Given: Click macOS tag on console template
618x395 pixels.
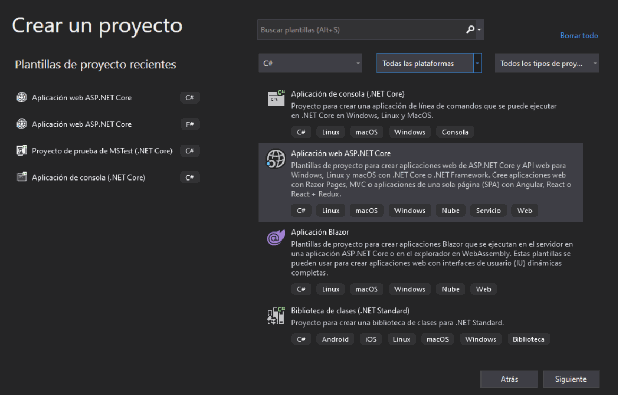Looking at the screenshot, I should point(366,132).
